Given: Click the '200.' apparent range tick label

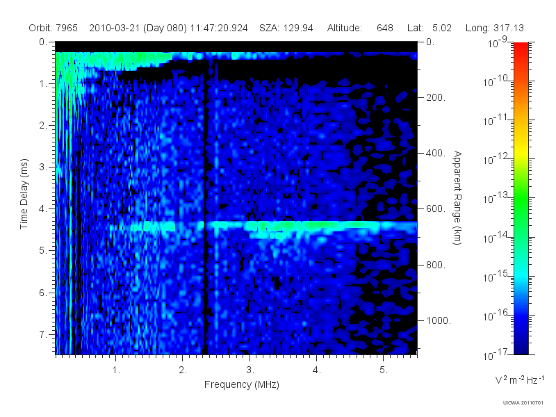Looking at the screenshot, I should (x=436, y=97).
